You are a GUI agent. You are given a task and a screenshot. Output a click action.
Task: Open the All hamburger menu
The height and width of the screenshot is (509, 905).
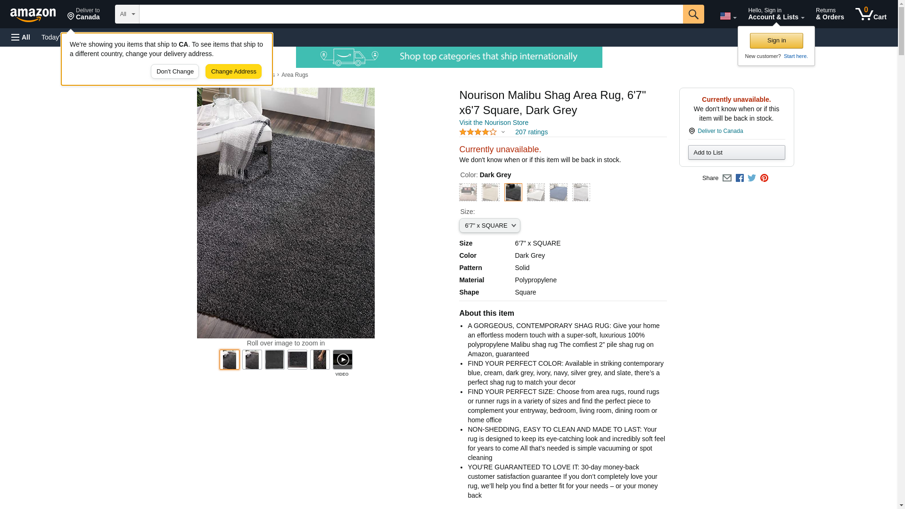(x=21, y=37)
